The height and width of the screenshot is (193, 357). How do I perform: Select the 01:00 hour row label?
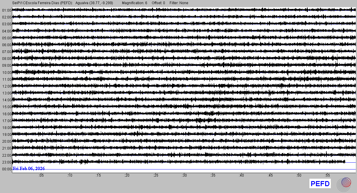[x=6, y=10]
